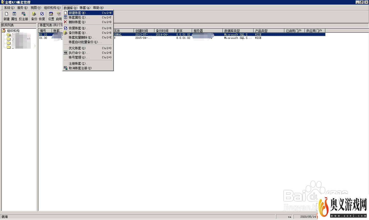Viewport: 369px width, 220px height.
Task: Click WISE product type in row 01.30
Action: 258,38
